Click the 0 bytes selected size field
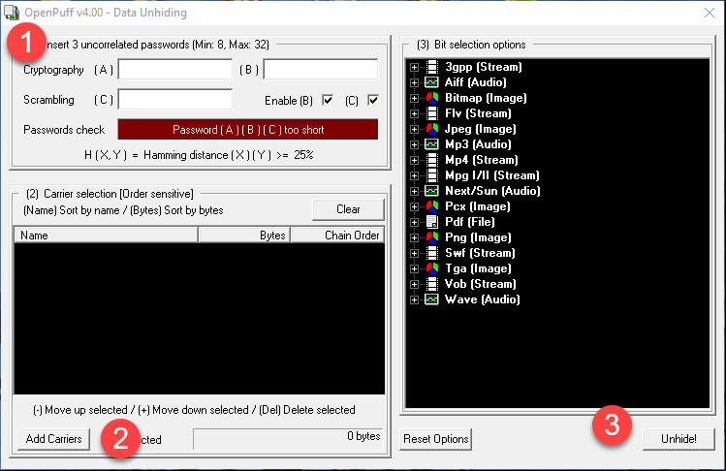726x471 pixels. click(x=289, y=439)
